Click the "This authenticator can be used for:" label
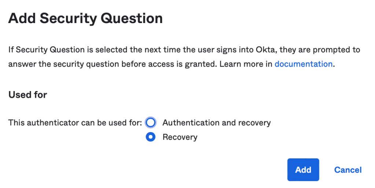This screenshot has width=375, height=188. pyautogui.click(x=75, y=123)
